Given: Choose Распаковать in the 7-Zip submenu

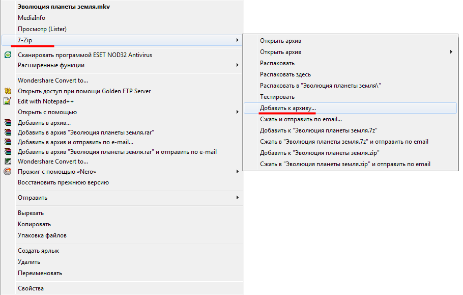Looking at the screenshot, I should [277, 63].
